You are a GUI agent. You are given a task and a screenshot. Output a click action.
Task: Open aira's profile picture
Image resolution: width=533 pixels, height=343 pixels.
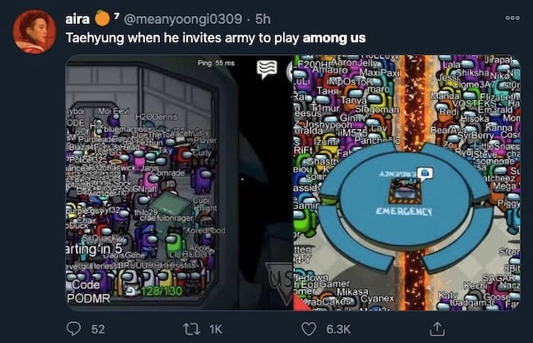click(34, 32)
